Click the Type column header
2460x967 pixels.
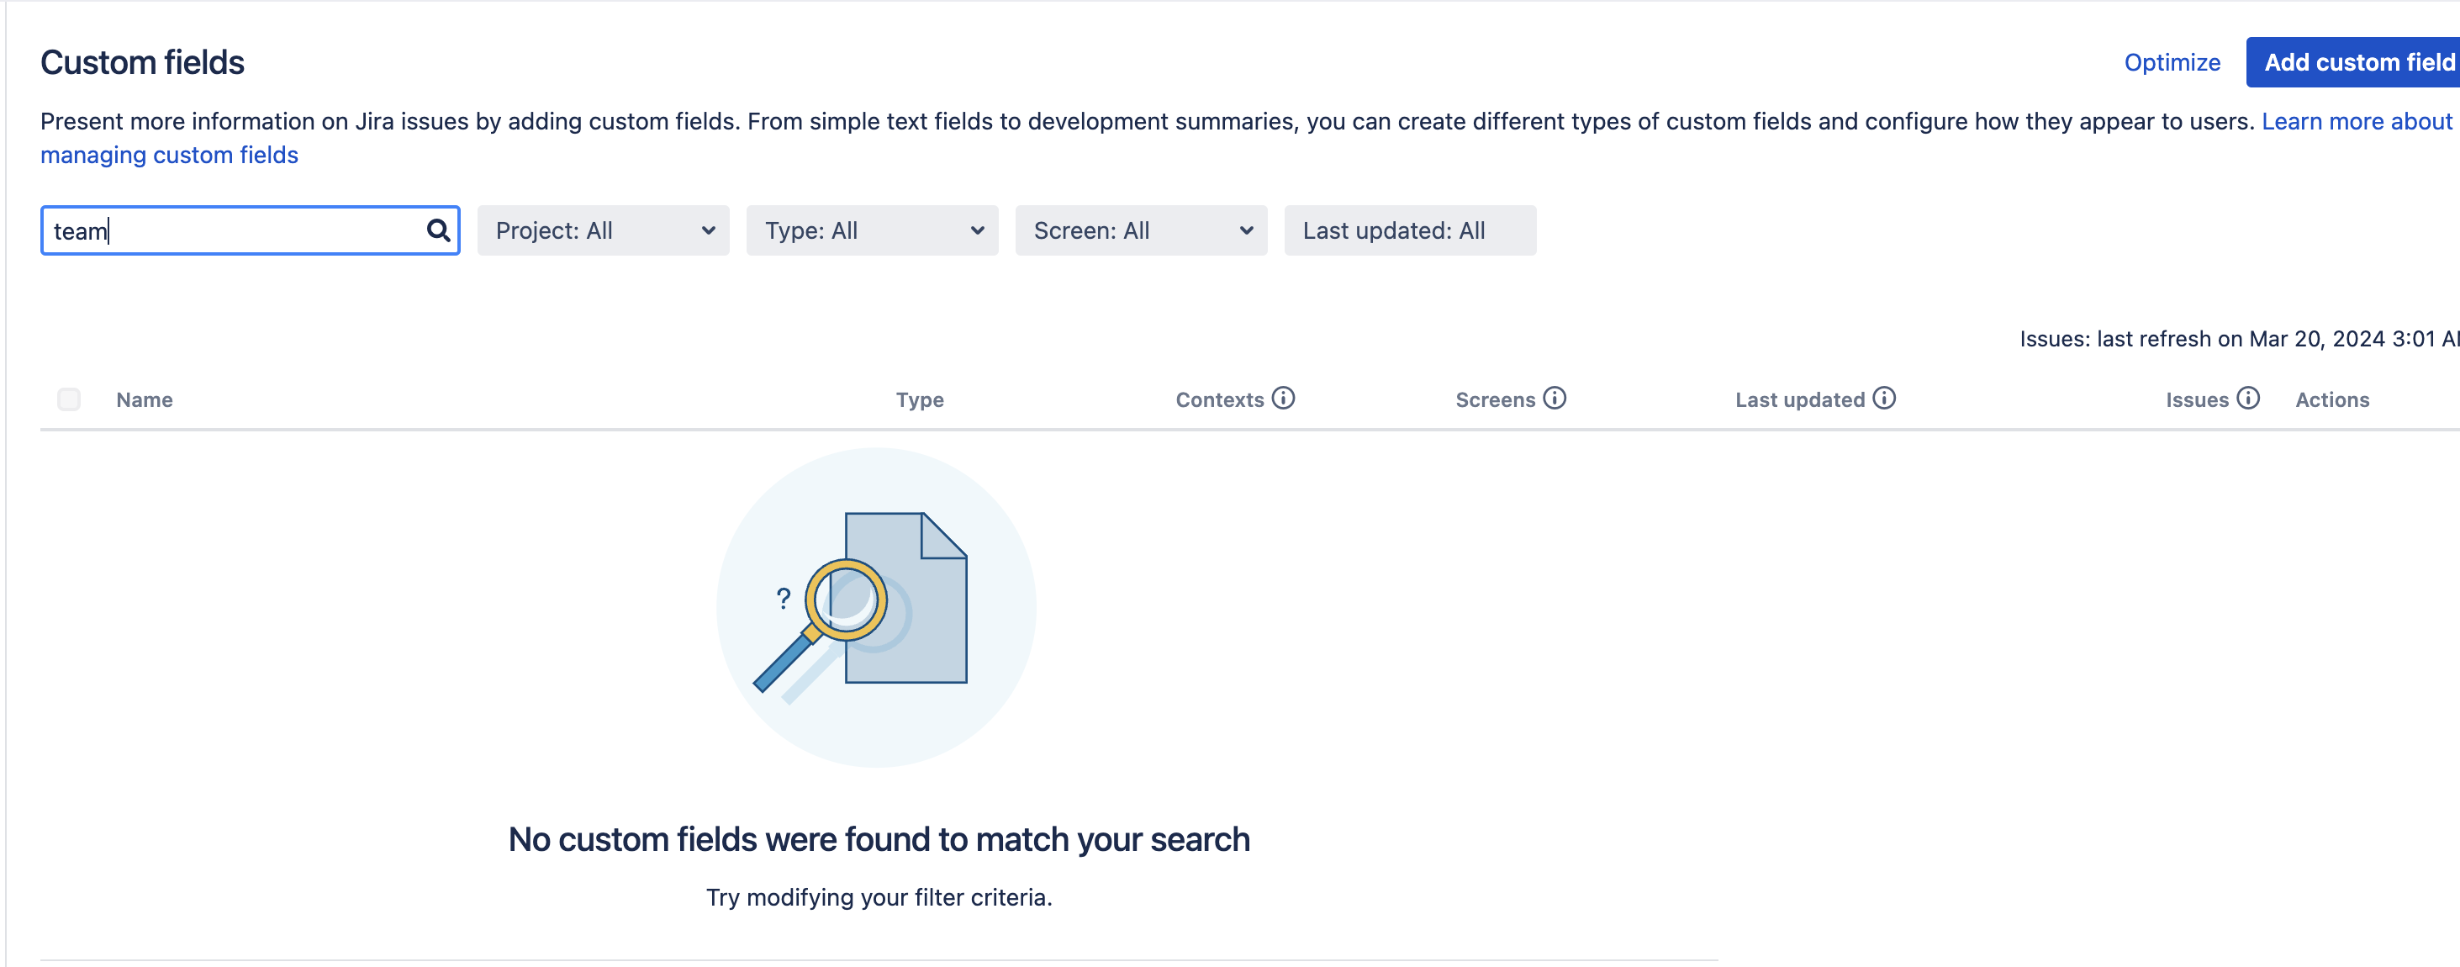(919, 400)
